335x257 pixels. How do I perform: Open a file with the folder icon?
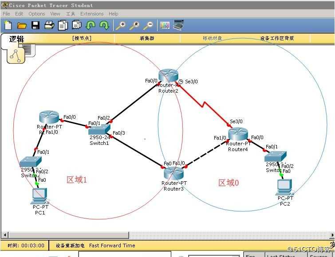22,26
